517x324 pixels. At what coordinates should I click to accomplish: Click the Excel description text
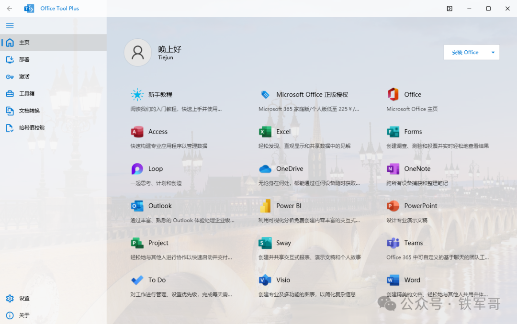(304, 146)
